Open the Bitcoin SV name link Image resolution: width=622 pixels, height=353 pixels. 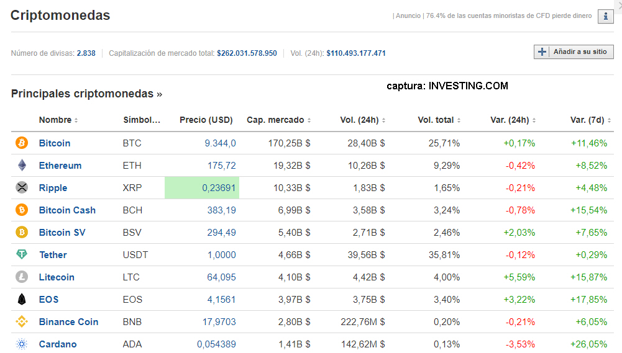(x=62, y=233)
